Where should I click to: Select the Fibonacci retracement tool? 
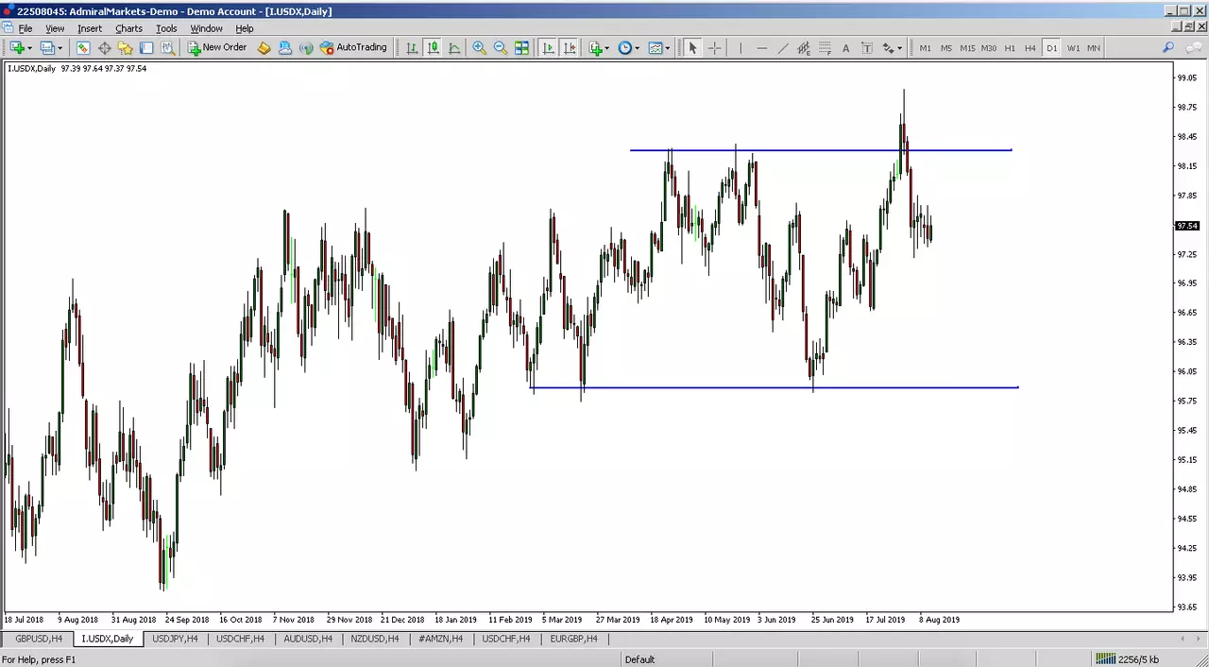click(825, 48)
